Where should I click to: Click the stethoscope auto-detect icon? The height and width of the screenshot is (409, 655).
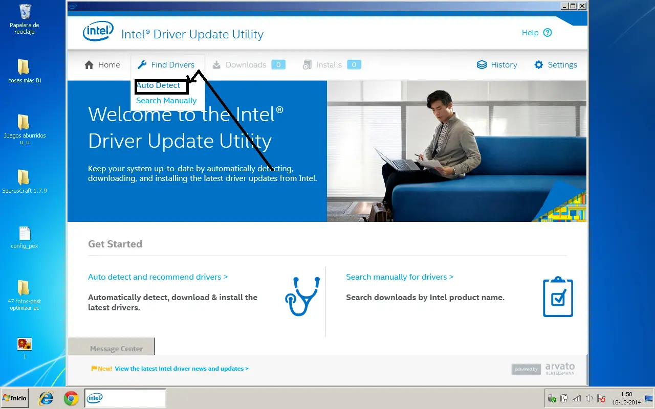tap(302, 297)
